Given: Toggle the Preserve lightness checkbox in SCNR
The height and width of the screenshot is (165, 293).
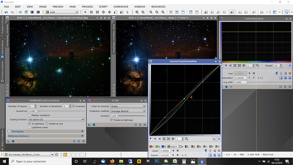Looking at the screenshot, I should (112, 120).
